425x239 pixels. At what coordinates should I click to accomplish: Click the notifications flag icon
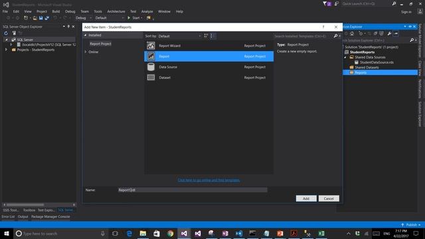[326, 4]
